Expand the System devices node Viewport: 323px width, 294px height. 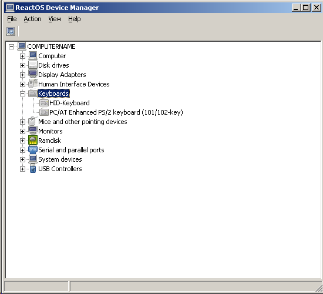pos(23,159)
